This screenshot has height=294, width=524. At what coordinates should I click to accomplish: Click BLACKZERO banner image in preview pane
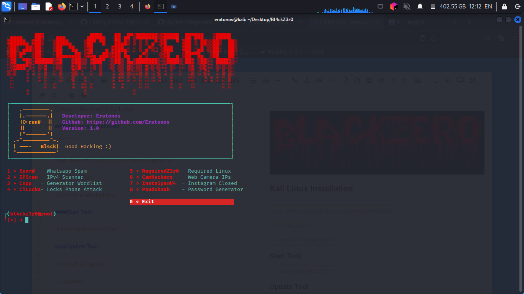(377, 142)
